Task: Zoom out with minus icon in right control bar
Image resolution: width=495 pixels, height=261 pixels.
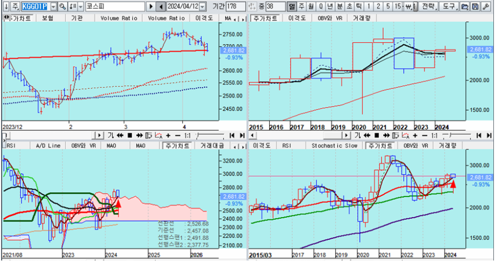Action: [x=424, y=135]
